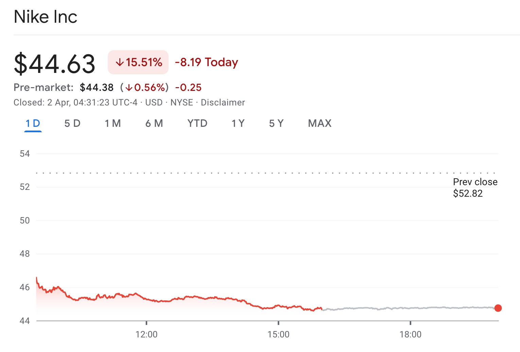View the 5 Y chart range
This screenshot has width=520, height=352.
click(276, 123)
